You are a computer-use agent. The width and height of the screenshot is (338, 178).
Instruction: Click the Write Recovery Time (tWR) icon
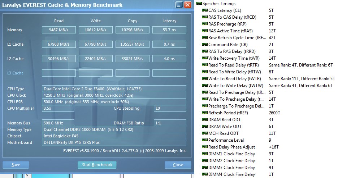click(204, 58)
